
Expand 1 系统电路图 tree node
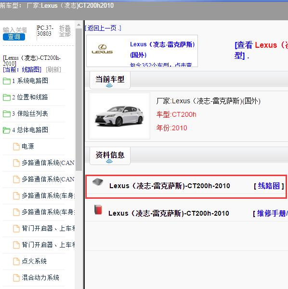click(x=30, y=81)
